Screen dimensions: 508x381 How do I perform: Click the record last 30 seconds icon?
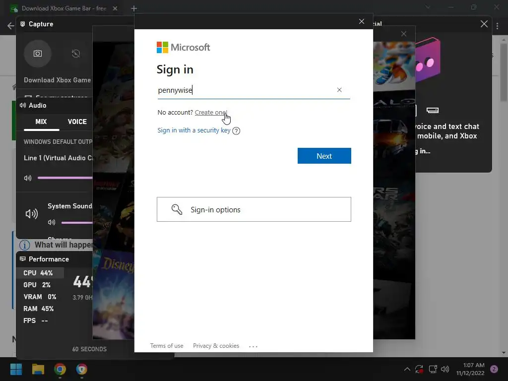pos(76,54)
